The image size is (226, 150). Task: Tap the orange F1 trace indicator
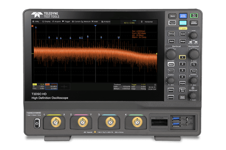[x=32, y=26]
